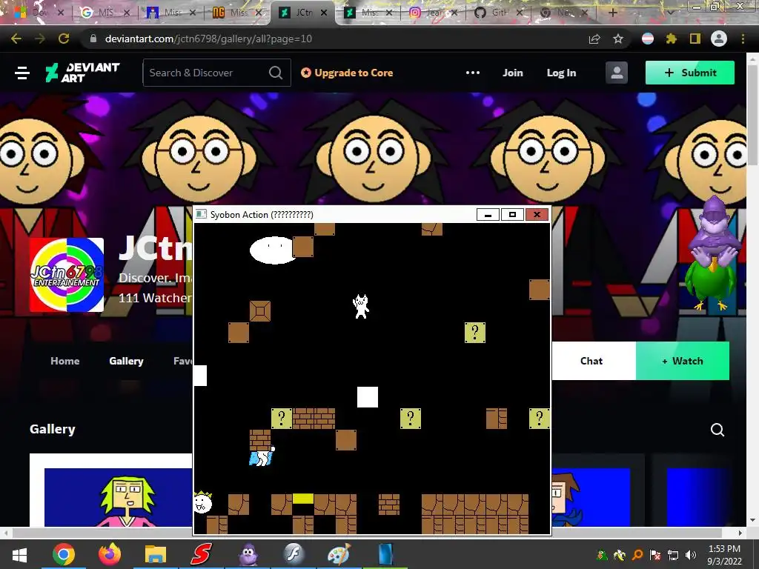This screenshot has width=759, height=569.
Task: Click the search magnifier in Search & Discover
Action: coord(276,73)
